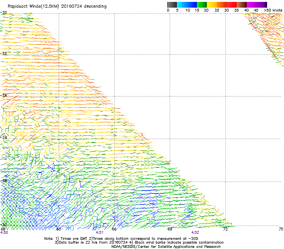
Task: Click the 72 longitude axis label
Action: (x=225, y=229)
